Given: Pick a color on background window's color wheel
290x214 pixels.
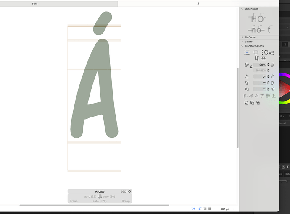Looking at the screenshot, I should click(x=285, y=89).
